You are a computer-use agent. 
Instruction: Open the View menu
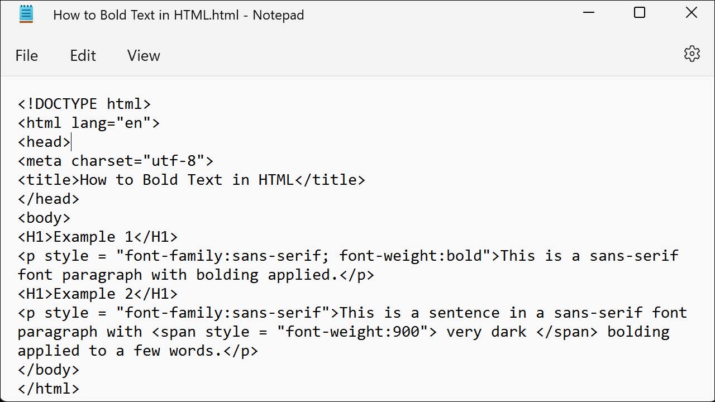tap(144, 56)
